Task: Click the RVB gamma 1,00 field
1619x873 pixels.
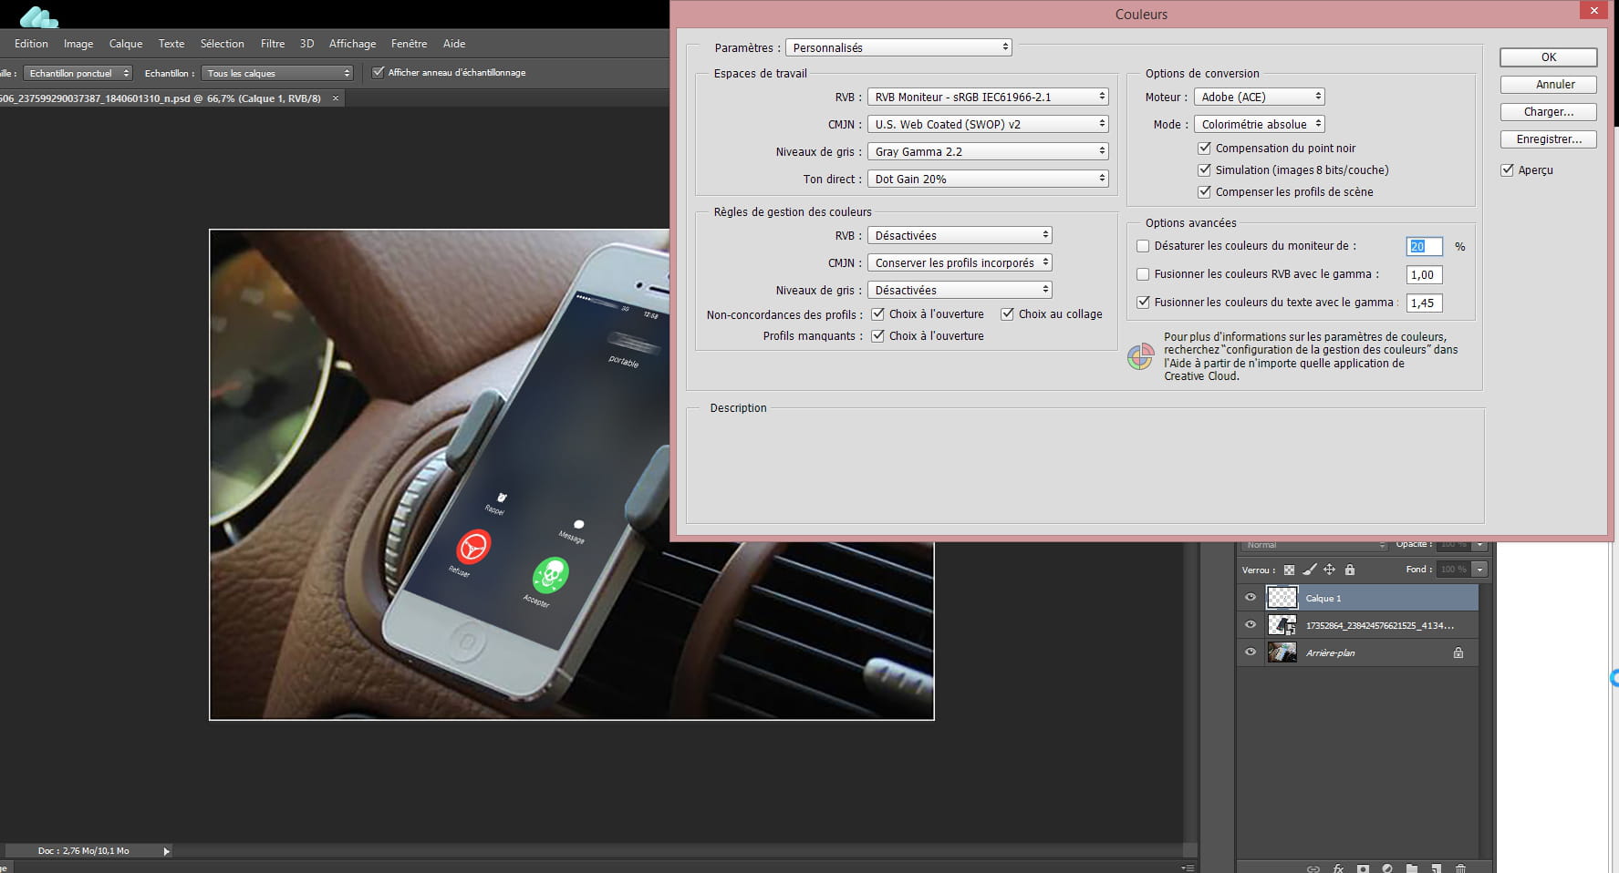Action: pyautogui.click(x=1424, y=274)
